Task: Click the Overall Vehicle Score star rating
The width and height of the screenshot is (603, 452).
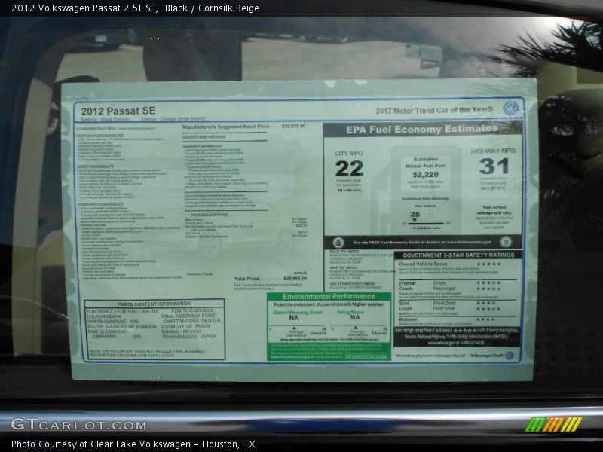Action: tap(488, 264)
